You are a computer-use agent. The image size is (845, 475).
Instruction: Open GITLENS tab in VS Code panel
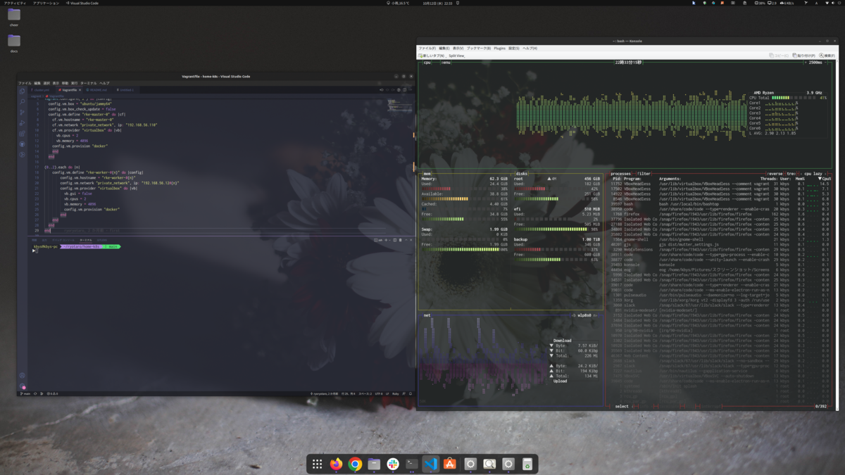(x=102, y=240)
